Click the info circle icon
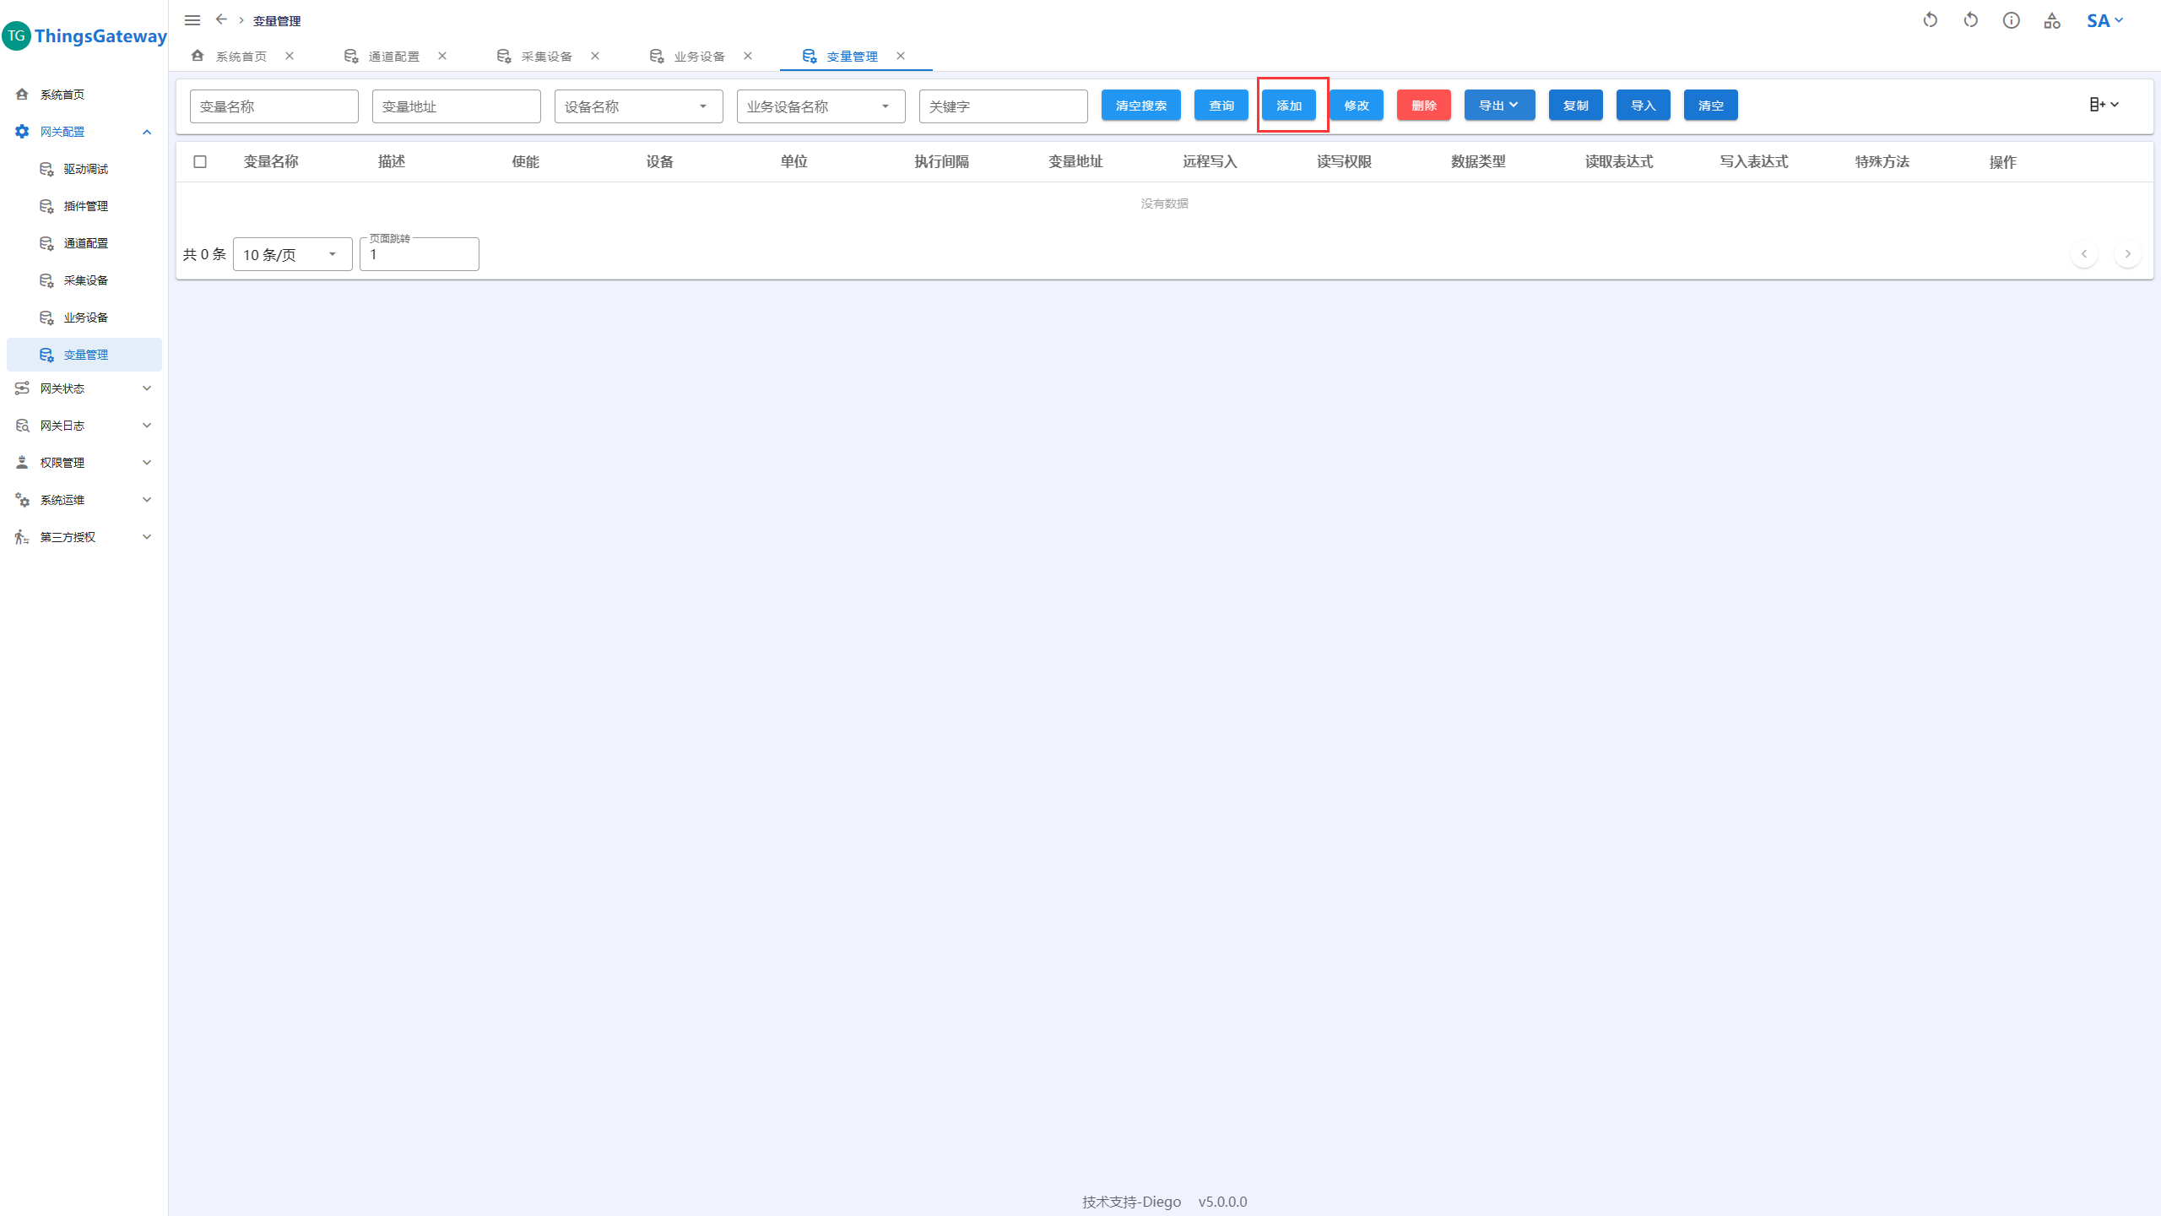 (2012, 20)
